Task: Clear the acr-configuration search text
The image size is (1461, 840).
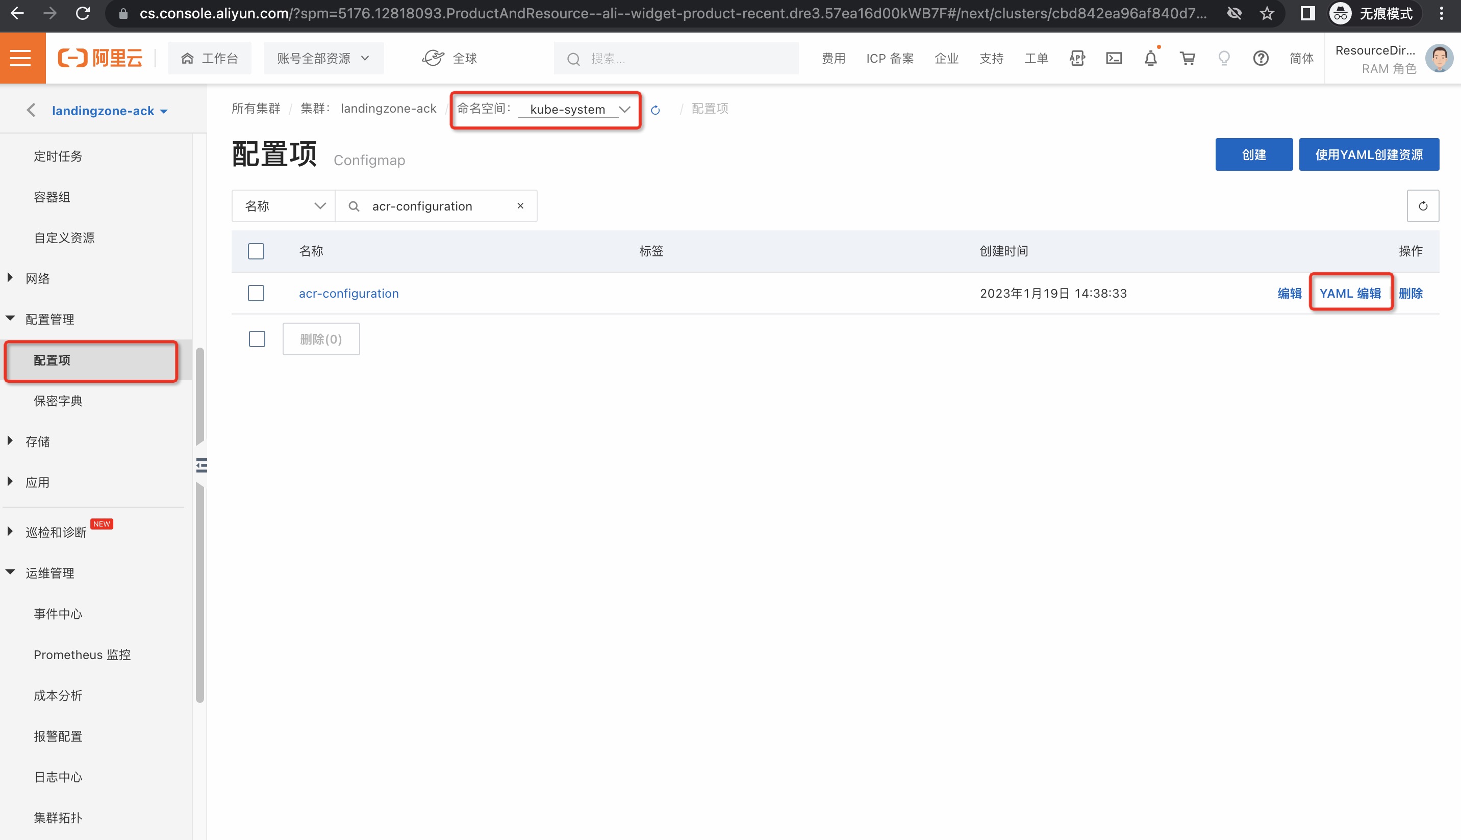Action: pyautogui.click(x=520, y=206)
